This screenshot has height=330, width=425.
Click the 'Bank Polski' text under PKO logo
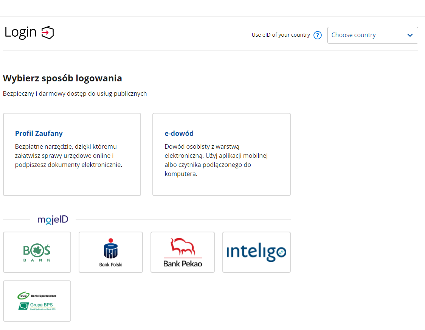click(110, 265)
